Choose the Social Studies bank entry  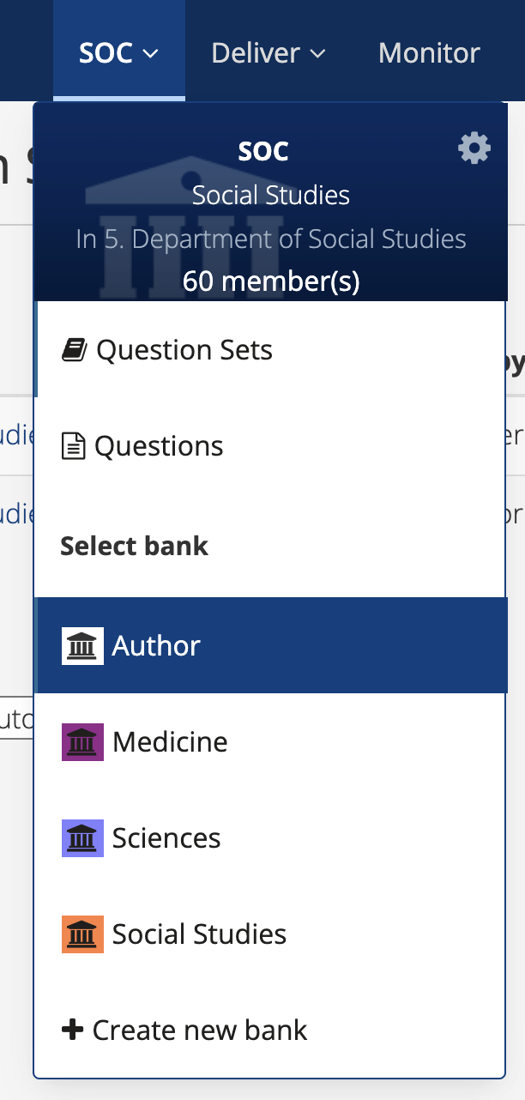click(270, 934)
